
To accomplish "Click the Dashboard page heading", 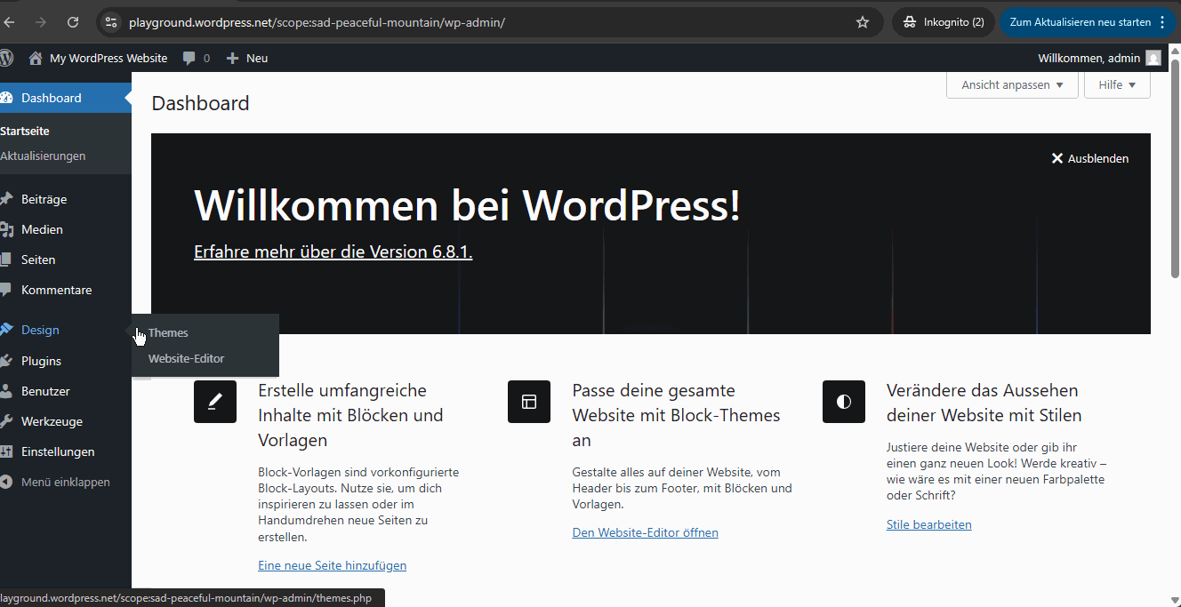I will (200, 103).
